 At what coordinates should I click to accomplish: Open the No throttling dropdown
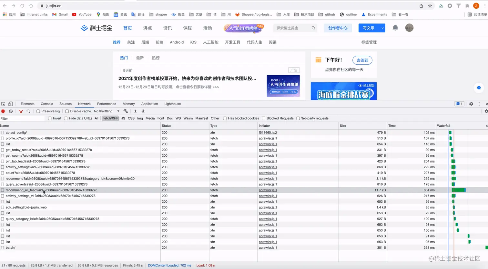(107, 111)
